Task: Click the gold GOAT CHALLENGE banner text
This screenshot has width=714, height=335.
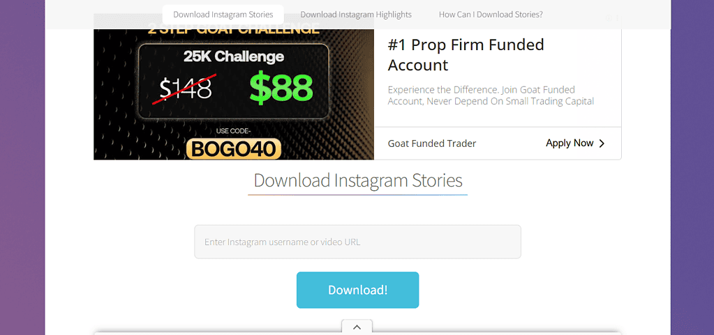Action: click(x=233, y=29)
